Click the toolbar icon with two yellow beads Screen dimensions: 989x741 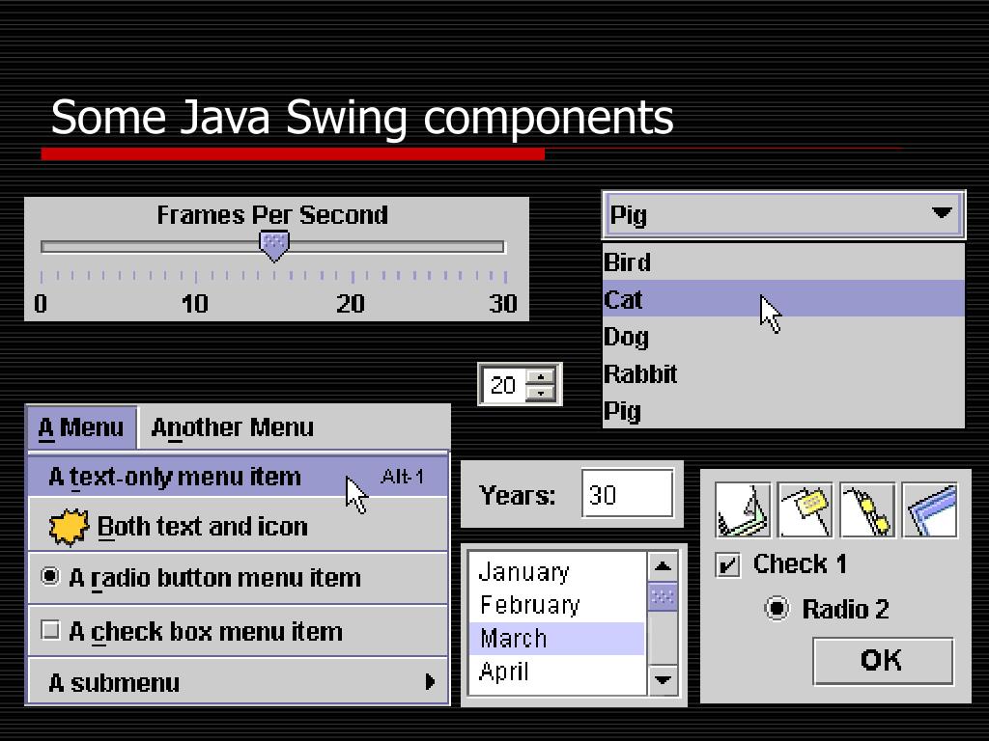pyautogui.click(x=867, y=510)
